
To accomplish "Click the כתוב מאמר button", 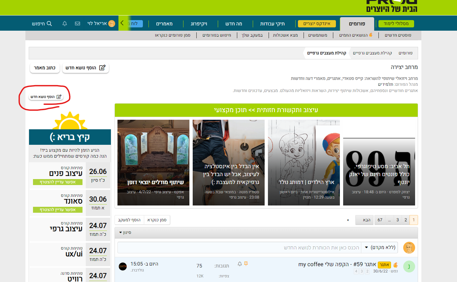I will pyautogui.click(x=45, y=68).
